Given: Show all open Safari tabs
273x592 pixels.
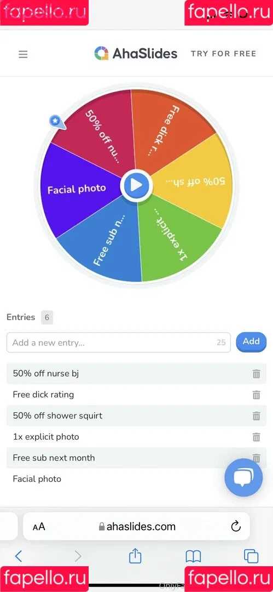Looking at the screenshot, I should (x=251, y=556).
